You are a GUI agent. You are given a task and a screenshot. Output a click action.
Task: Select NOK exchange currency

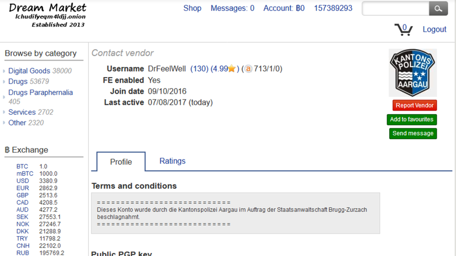22,224
